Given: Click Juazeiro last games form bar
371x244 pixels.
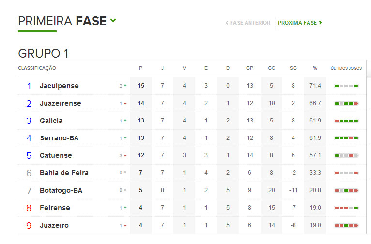Looking at the screenshot, I should 346,226.
